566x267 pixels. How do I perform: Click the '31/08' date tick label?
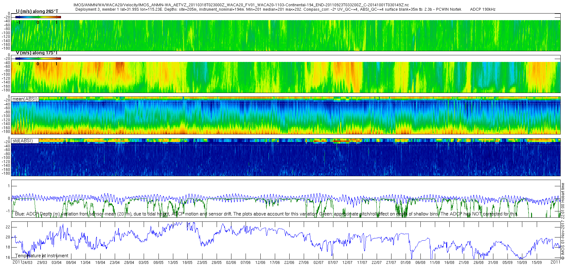coord(493,263)
